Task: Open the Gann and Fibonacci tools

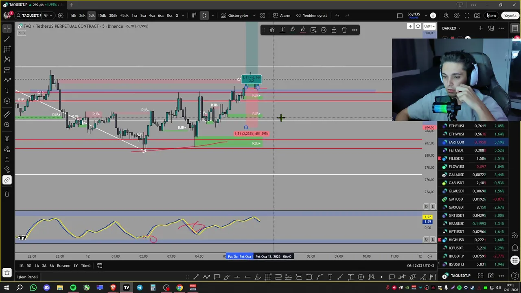Action: pos(7,49)
